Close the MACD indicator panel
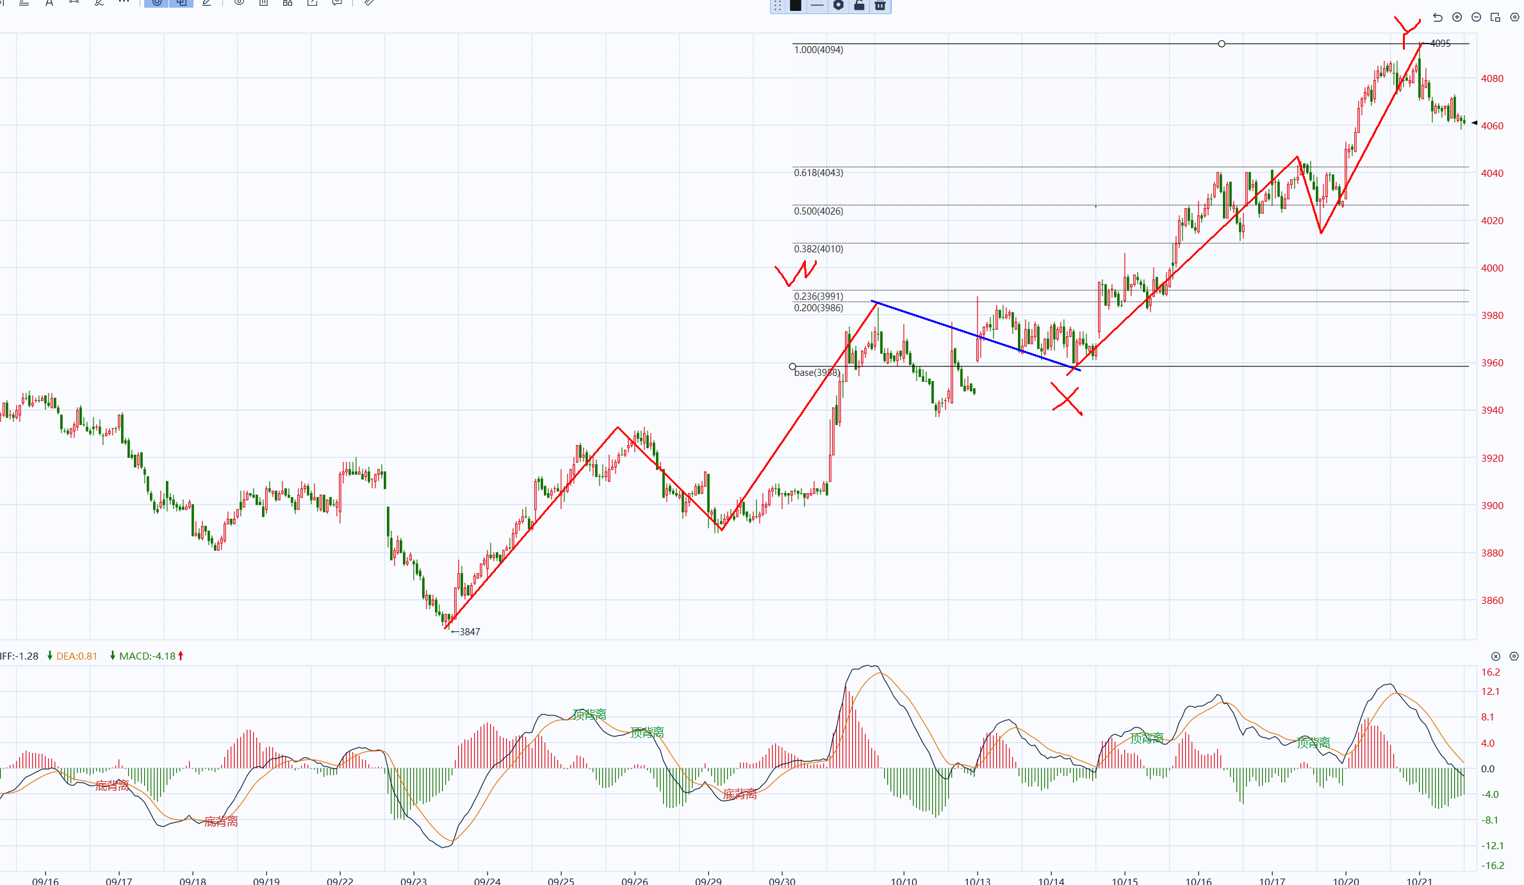Viewport: 1524px width, 885px height. pyautogui.click(x=1495, y=656)
